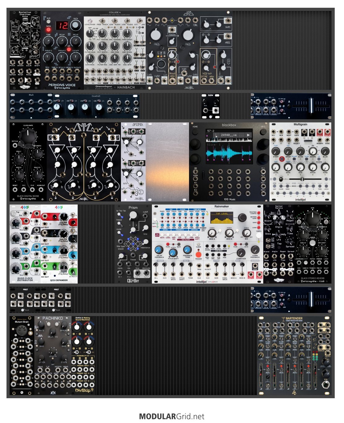
Task: Click the TAP LEVEL display on Rainmaker
Action: tap(221, 218)
